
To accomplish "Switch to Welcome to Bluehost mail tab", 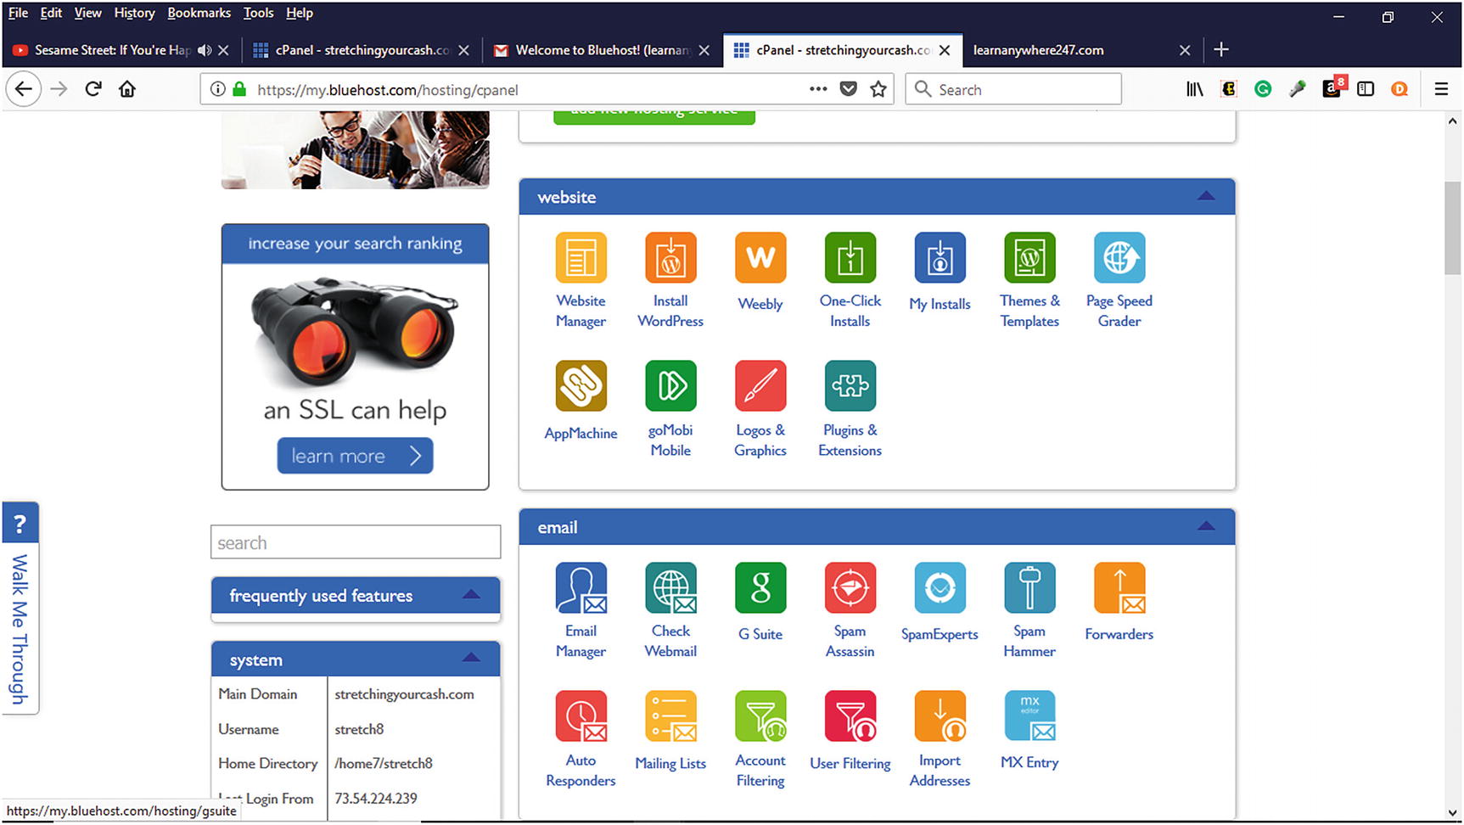I will [x=603, y=50].
